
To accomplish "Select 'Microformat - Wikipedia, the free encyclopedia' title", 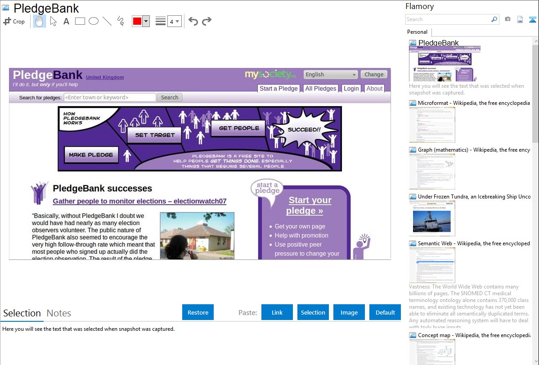I will [x=474, y=103].
